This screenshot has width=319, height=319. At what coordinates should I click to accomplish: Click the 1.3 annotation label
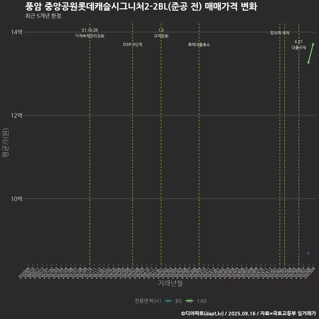161,30
